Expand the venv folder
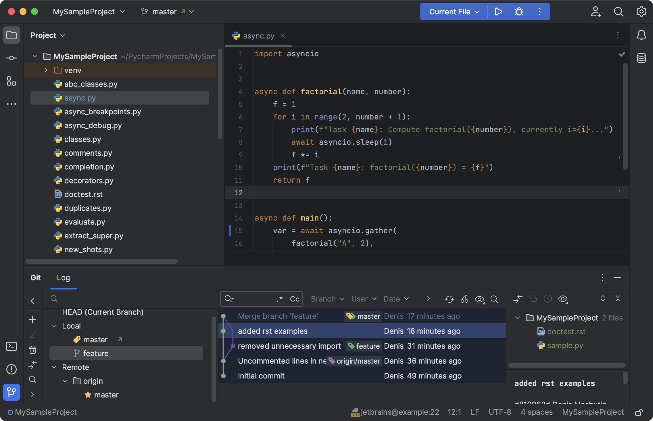Image resolution: width=653 pixels, height=421 pixels. click(45, 70)
